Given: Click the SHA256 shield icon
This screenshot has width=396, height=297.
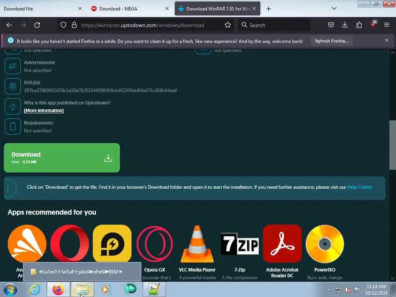Looking at the screenshot, I should pos(13,86).
